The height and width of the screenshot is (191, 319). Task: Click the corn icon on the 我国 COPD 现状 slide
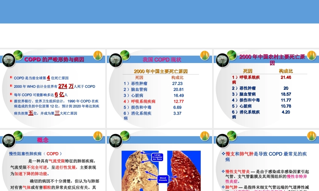pyautogui.click(x=205, y=55)
